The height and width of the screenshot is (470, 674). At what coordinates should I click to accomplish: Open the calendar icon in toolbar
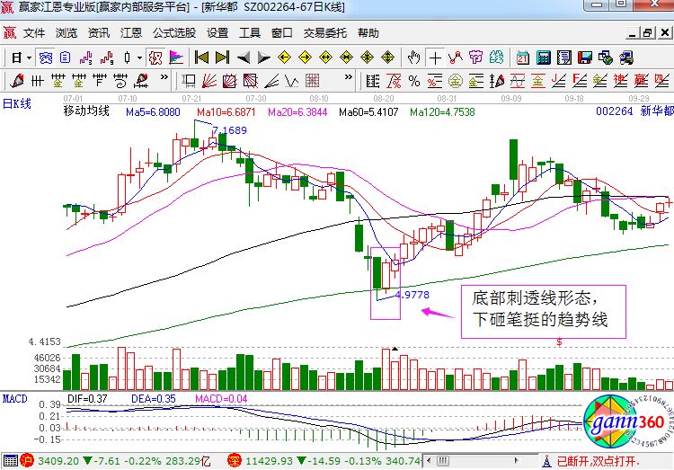point(521,58)
